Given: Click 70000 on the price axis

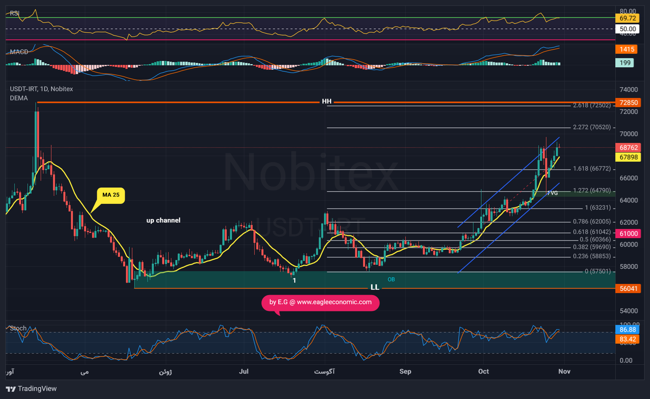Looking at the screenshot, I should (x=628, y=134).
